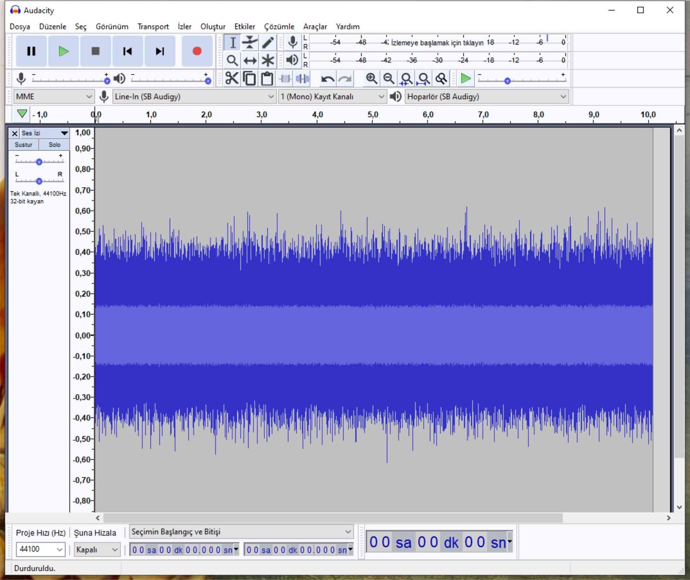This screenshot has height=580, width=690.
Task: Open the Line-In (SB Audigy) recording device dropdown
Action: point(194,97)
